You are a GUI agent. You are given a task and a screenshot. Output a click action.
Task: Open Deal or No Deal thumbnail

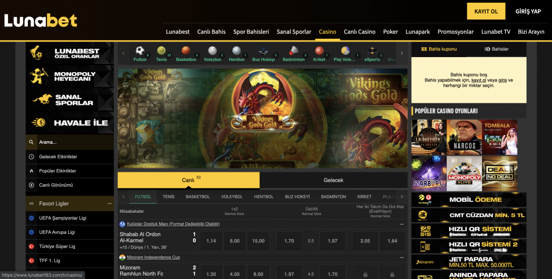[500, 173]
